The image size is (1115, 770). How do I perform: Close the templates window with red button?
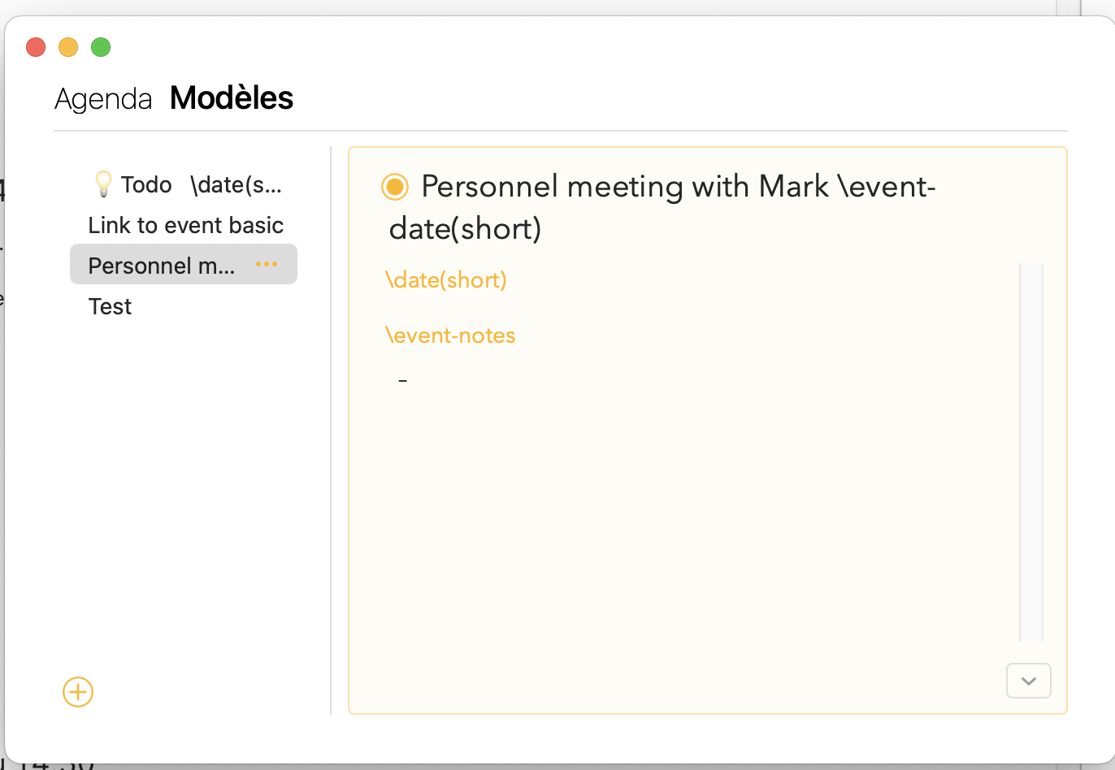tap(36, 47)
